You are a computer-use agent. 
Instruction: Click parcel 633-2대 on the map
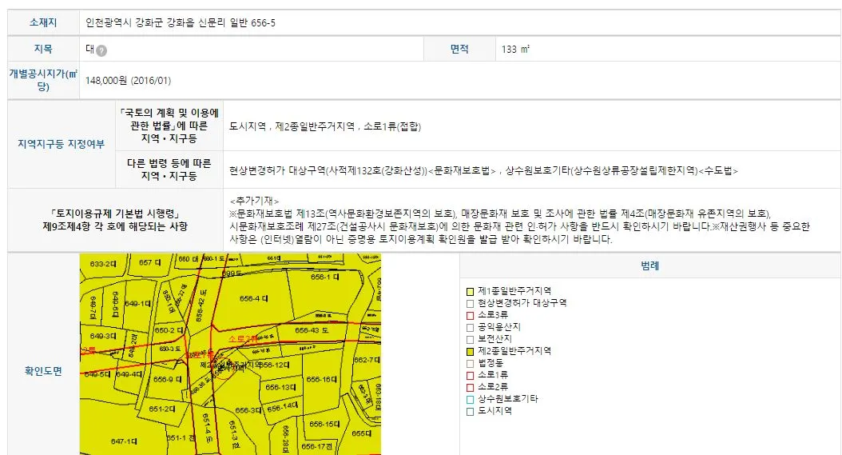102,264
